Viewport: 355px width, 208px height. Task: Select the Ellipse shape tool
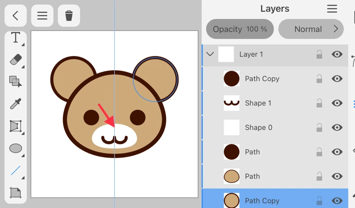coord(15,148)
